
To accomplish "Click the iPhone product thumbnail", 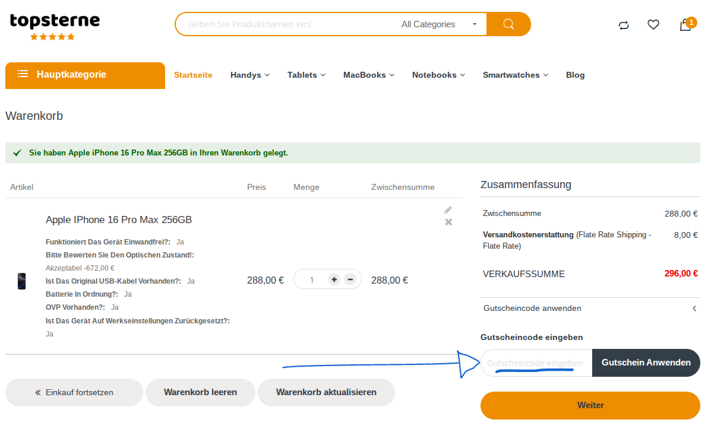I will coord(21,281).
